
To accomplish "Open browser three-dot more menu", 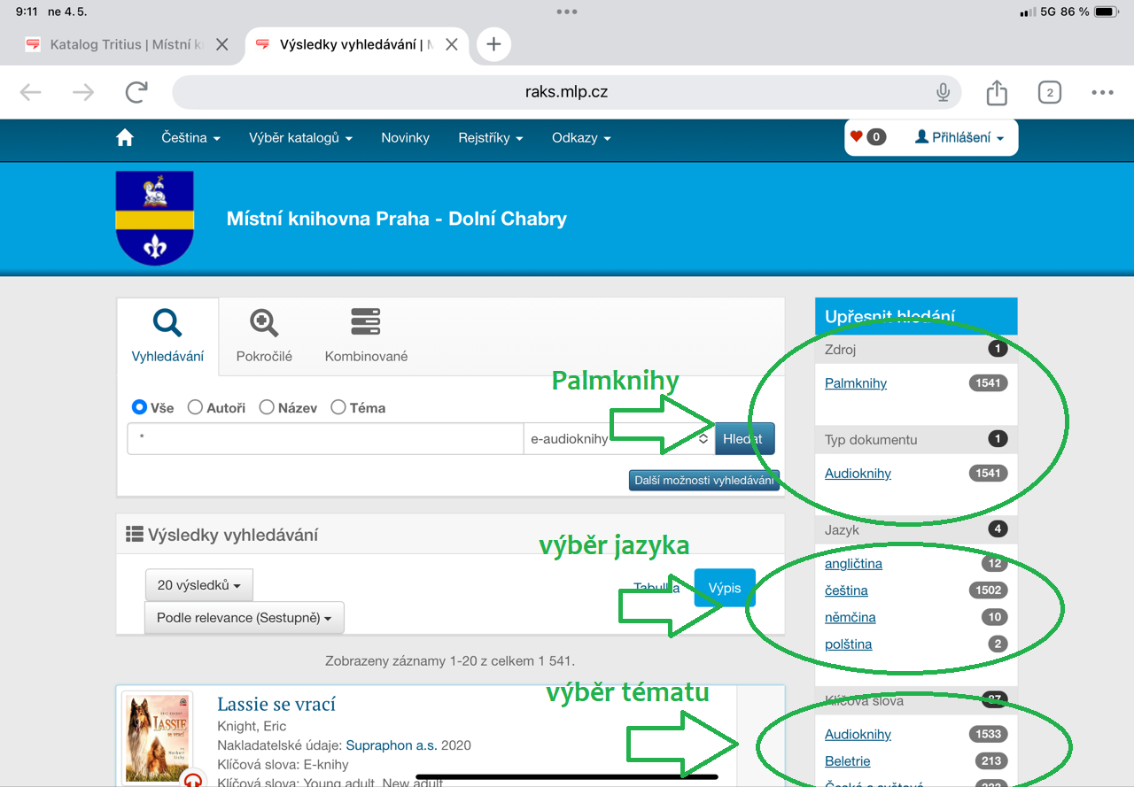I will click(x=1102, y=92).
